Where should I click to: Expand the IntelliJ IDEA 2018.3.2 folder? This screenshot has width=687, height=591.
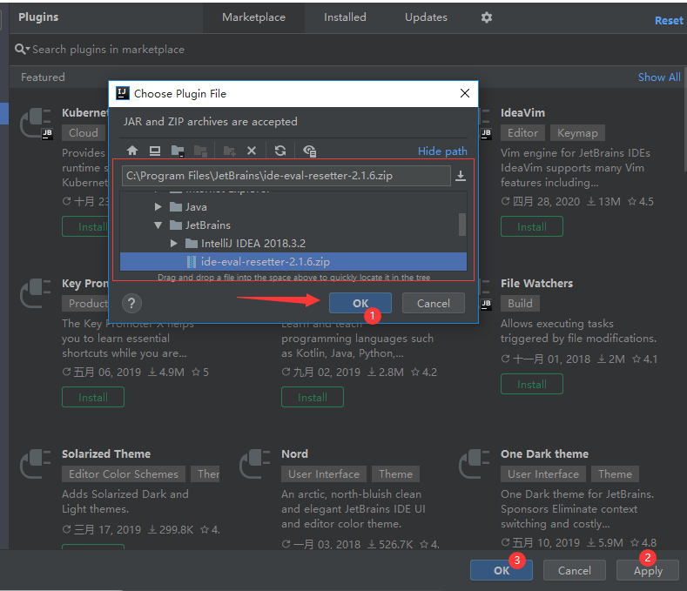pyautogui.click(x=174, y=243)
